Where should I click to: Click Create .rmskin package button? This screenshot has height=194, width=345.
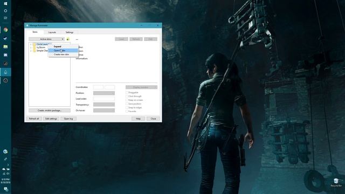coord(50,110)
